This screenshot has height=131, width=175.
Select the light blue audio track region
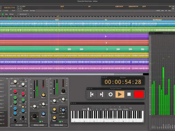click(x=87, y=24)
